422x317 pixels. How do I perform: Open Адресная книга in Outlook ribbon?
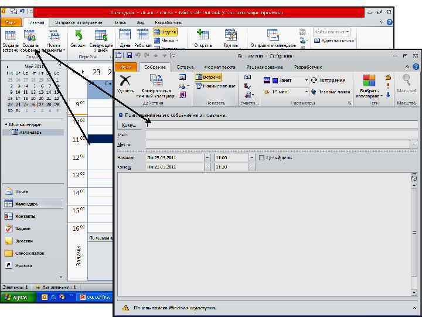[333, 41]
